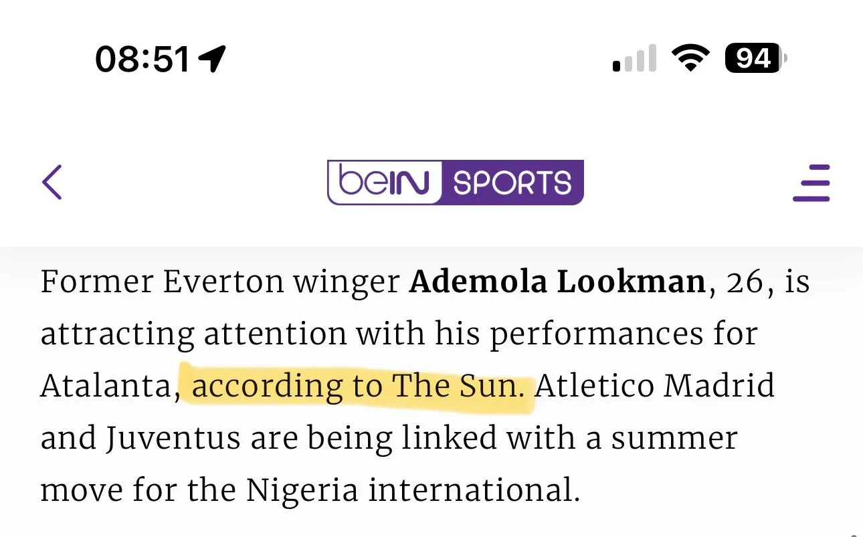Image resolution: width=863 pixels, height=537 pixels.
Task: Tap the Wi-Fi status icon
Action: click(691, 59)
